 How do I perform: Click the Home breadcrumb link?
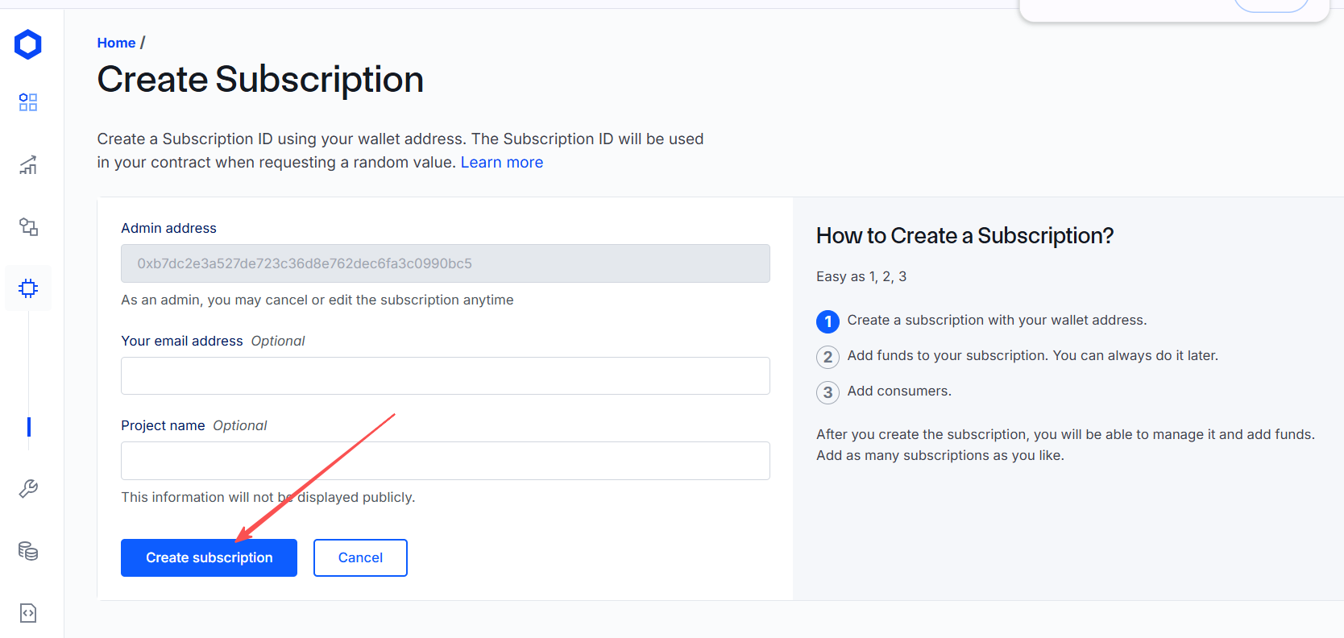116,43
